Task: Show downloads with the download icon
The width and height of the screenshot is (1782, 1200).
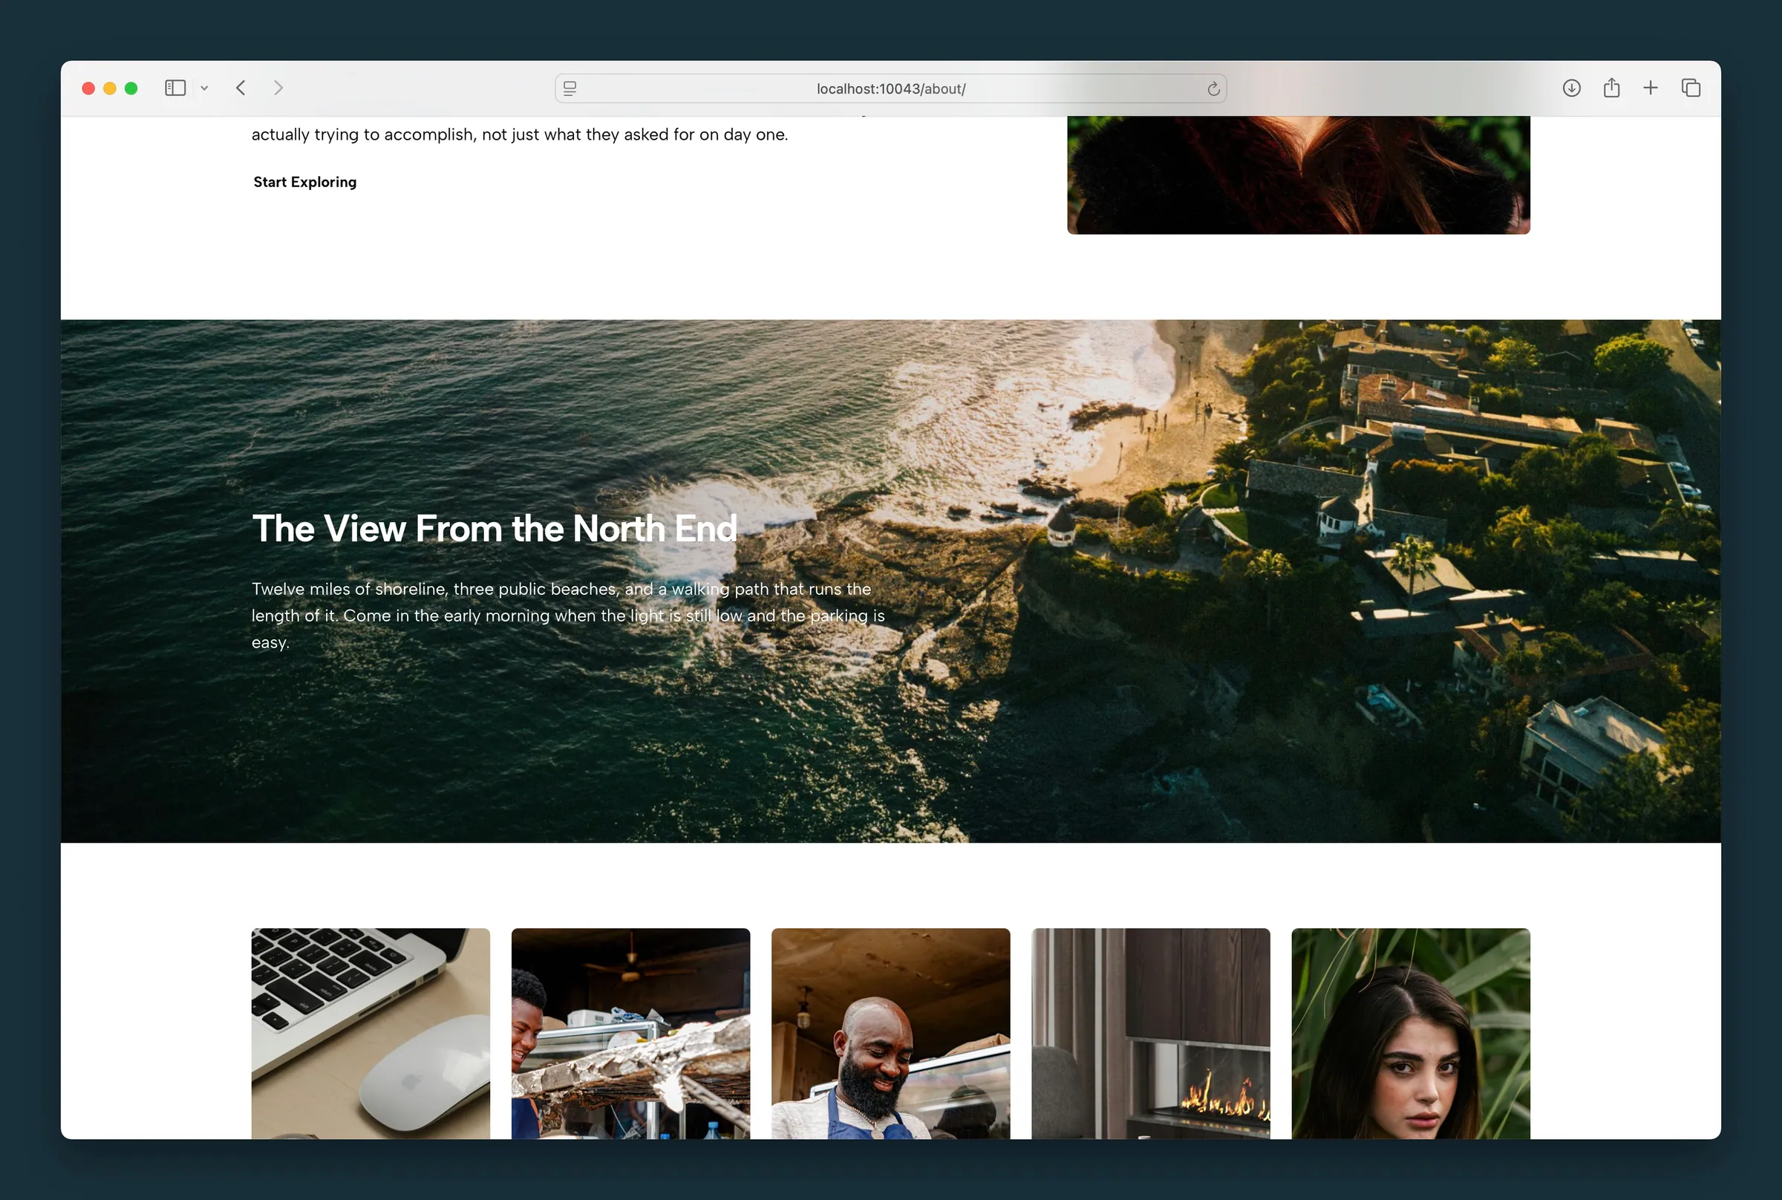Action: [1572, 88]
